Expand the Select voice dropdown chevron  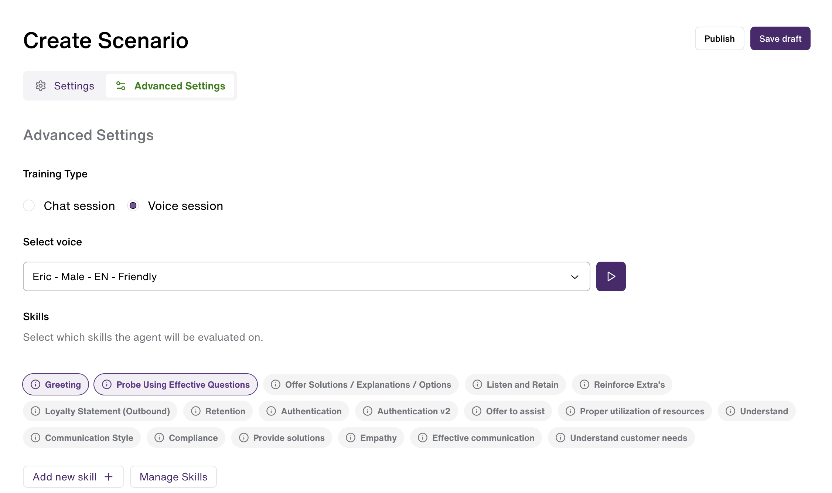click(574, 277)
